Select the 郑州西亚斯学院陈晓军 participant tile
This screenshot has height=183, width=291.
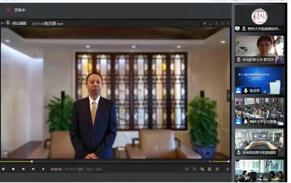pyautogui.click(x=259, y=142)
